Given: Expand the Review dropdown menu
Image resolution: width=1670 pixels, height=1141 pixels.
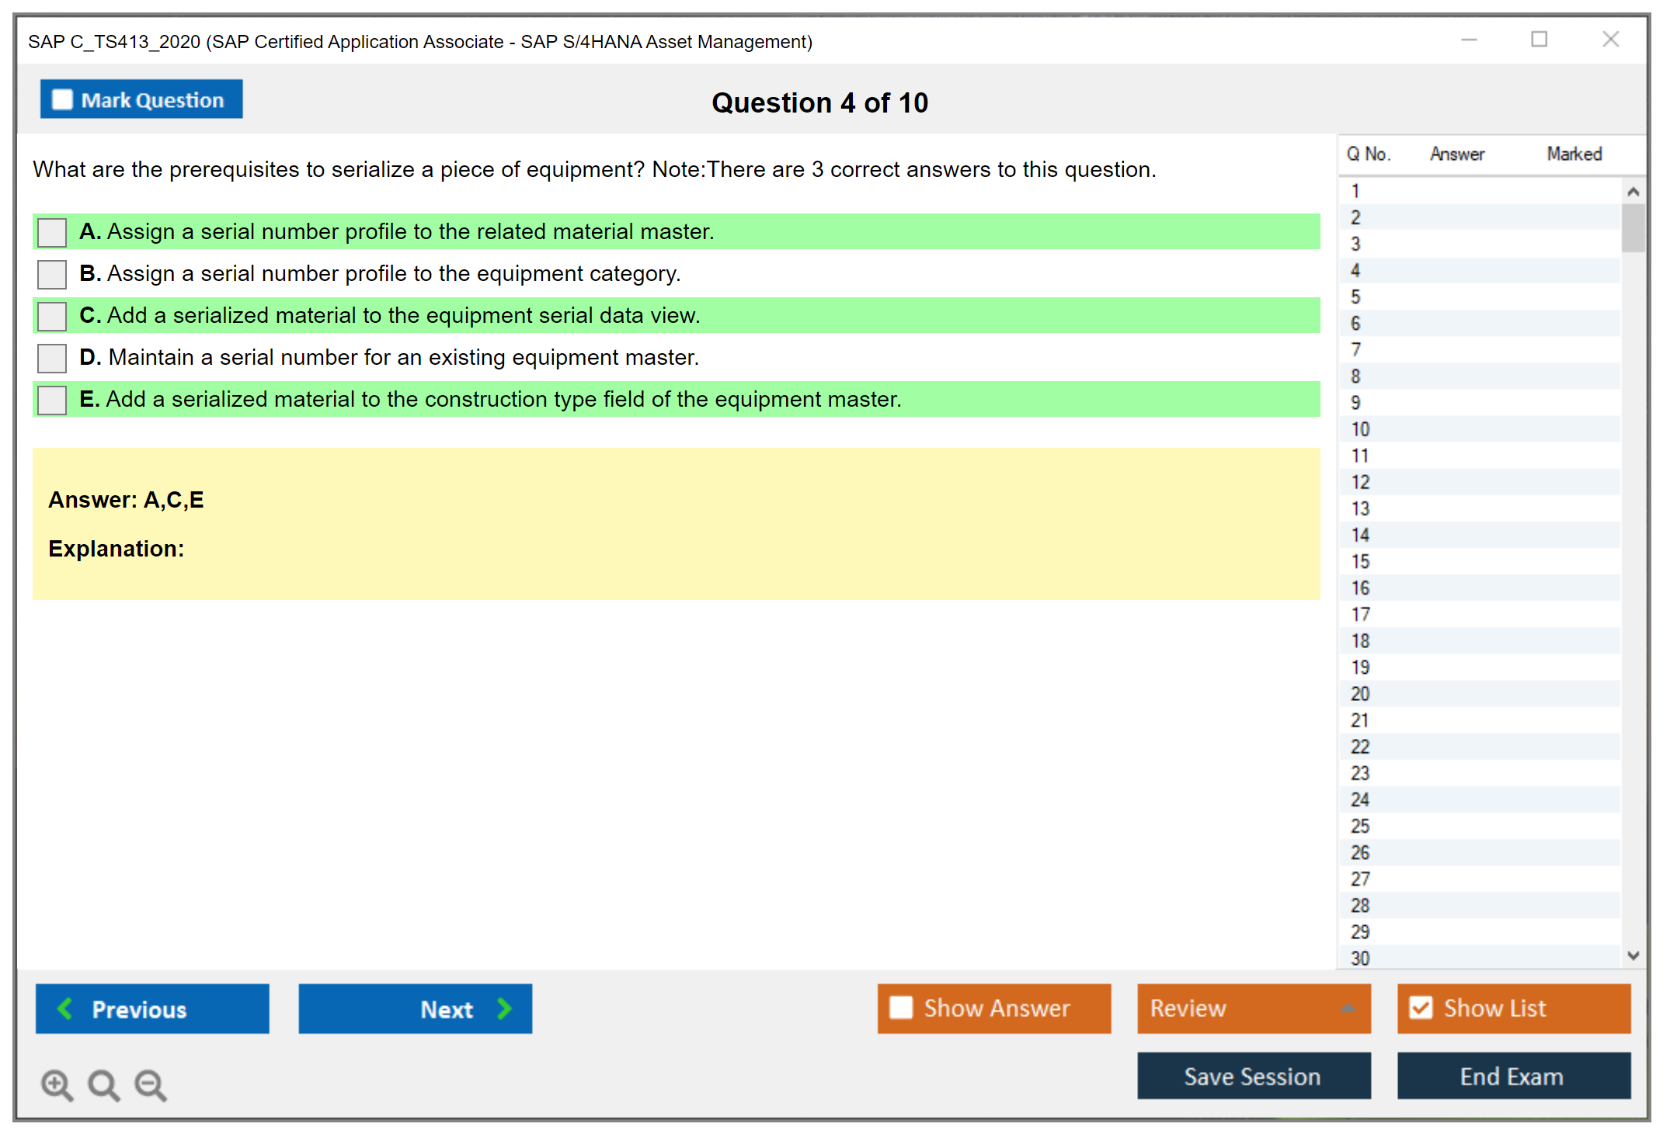Looking at the screenshot, I should (x=1348, y=1008).
